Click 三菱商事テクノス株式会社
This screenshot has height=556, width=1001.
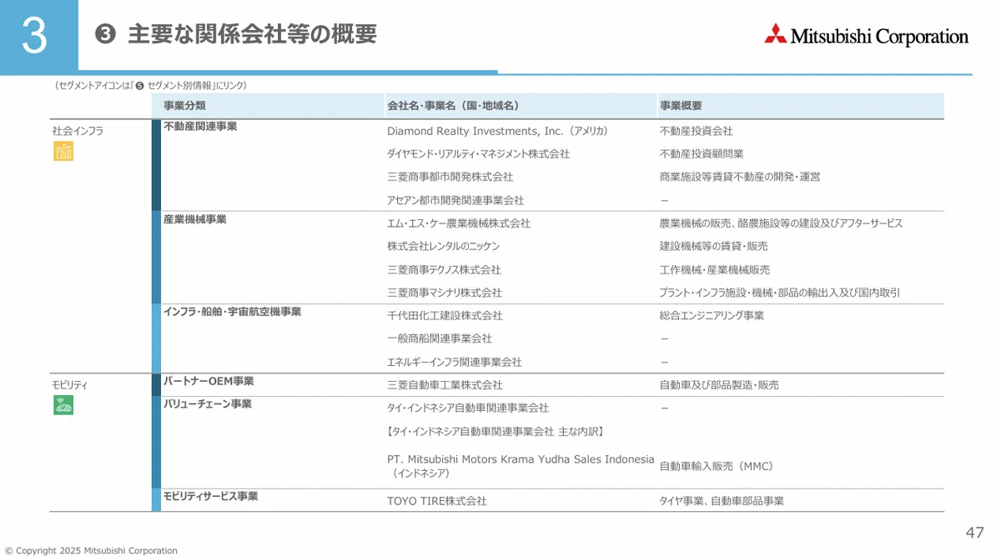tap(445, 270)
